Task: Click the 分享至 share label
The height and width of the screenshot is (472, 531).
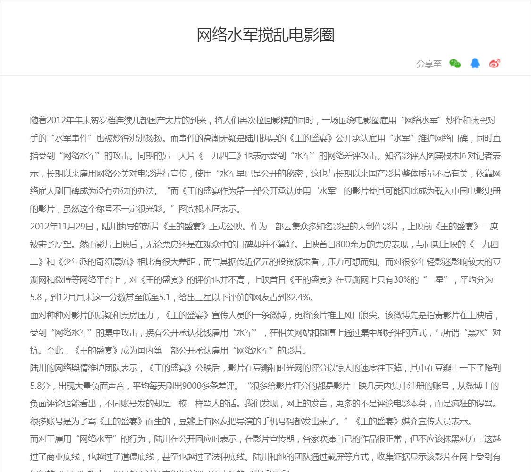Action: pyautogui.click(x=429, y=64)
